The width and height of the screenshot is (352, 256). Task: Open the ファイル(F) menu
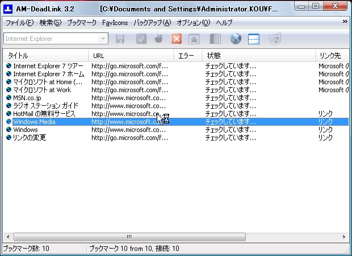point(19,23)
